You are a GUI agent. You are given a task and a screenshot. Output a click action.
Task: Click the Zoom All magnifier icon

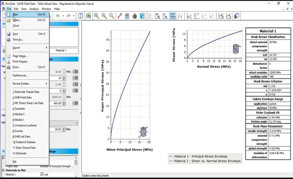[97, 16]
